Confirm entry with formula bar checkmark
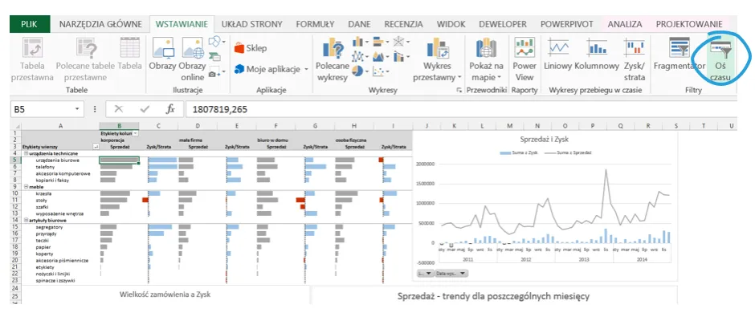Viewport: 755px width, 333px height. tap(145, 110)
